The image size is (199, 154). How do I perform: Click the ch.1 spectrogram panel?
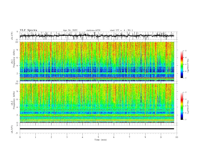coord(97,61)
